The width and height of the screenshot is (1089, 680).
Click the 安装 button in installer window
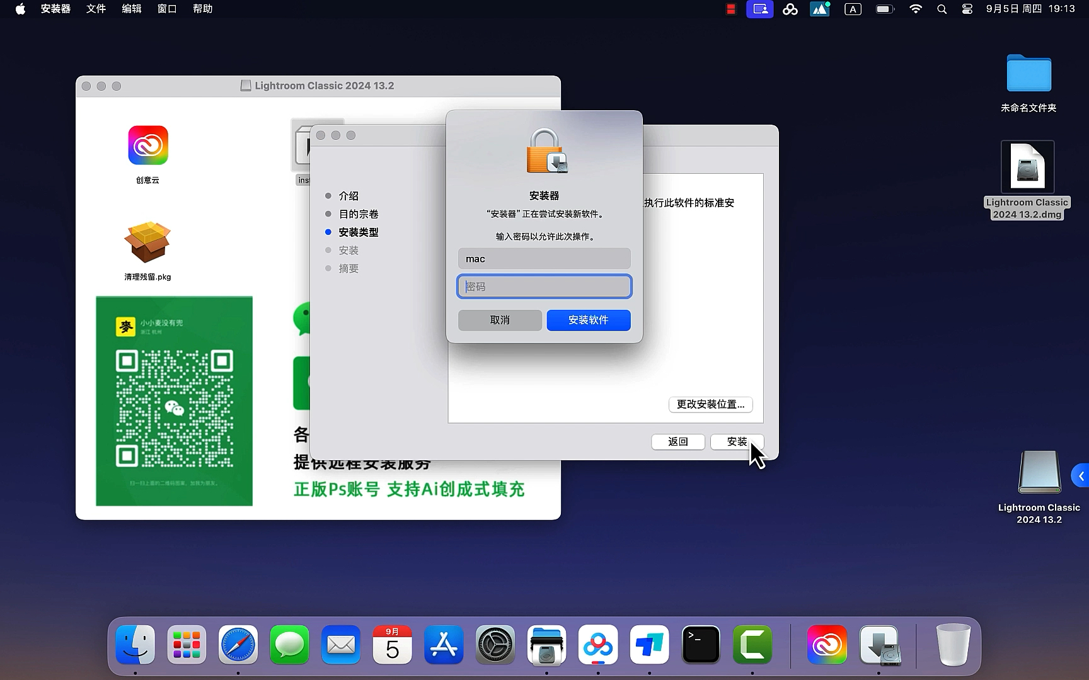click(737, 442)
